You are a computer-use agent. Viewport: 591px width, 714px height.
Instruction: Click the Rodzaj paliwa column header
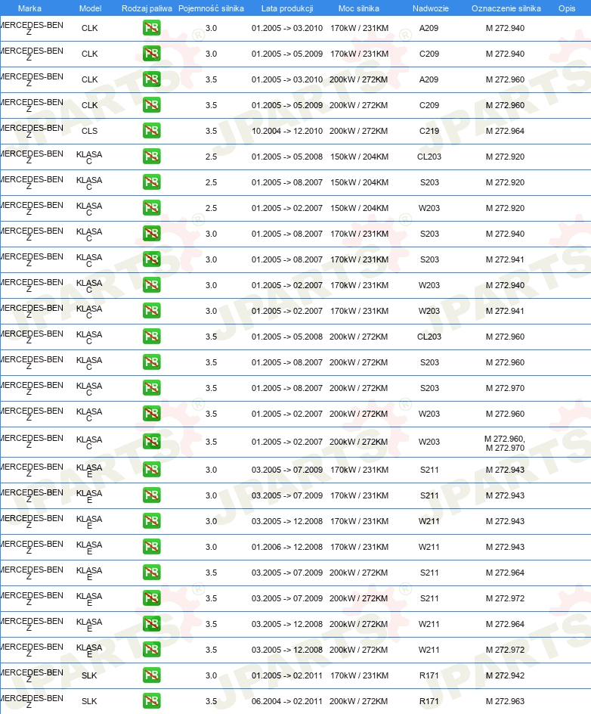(147, 8)
